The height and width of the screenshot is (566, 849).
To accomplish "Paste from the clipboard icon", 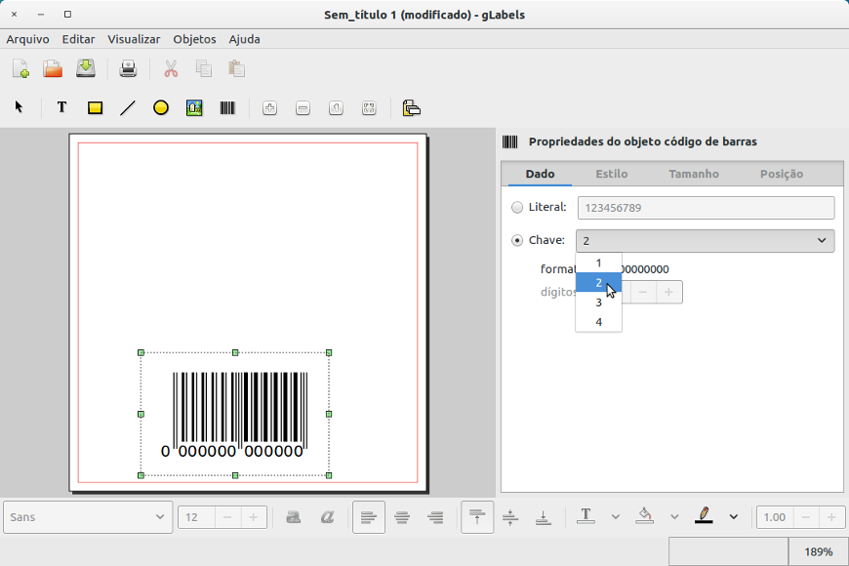I will click(236, 68).
